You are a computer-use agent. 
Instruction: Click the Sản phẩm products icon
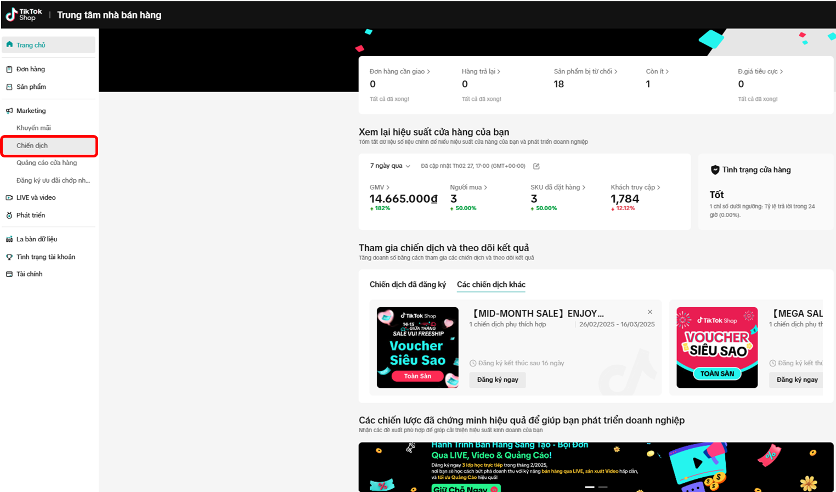(x=9, y=87)
